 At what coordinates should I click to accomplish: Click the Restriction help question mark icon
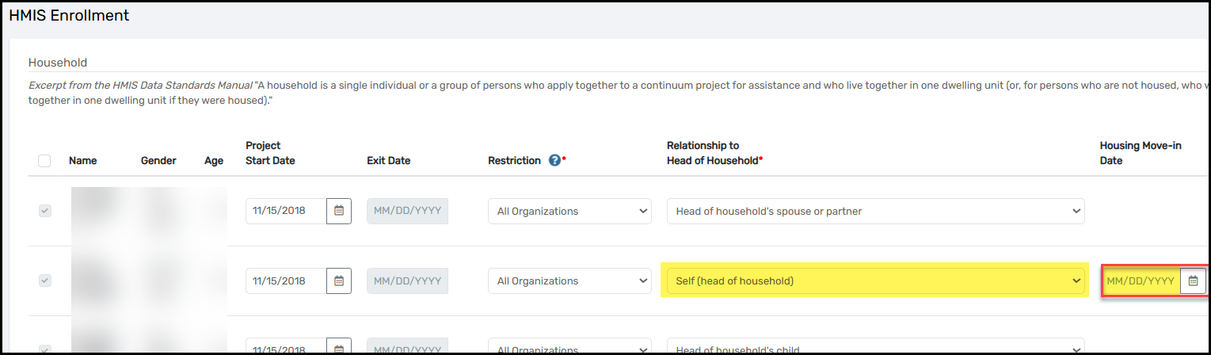[554, 160]
